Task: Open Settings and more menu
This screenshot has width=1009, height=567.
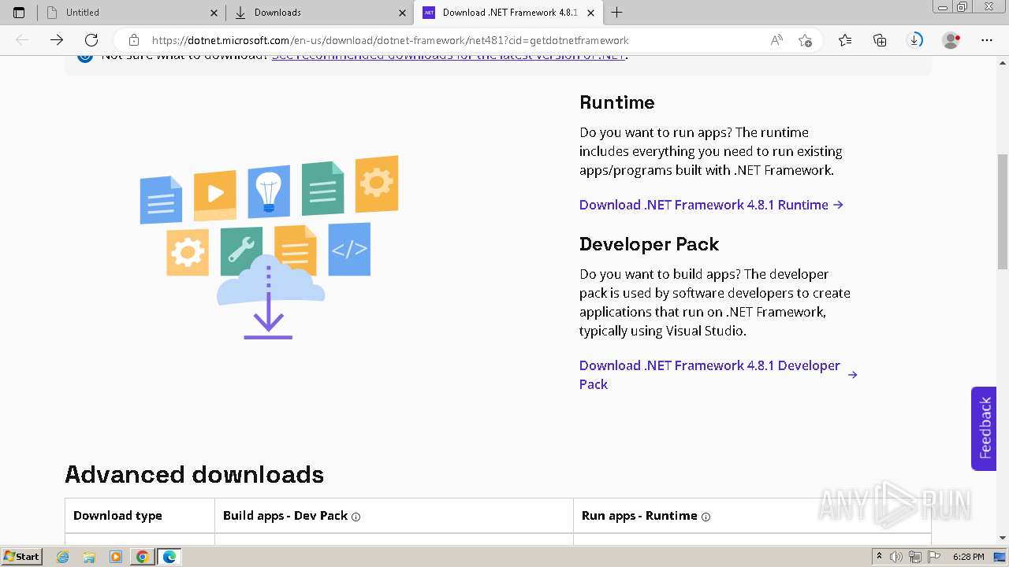Action: tap(986, 40)
